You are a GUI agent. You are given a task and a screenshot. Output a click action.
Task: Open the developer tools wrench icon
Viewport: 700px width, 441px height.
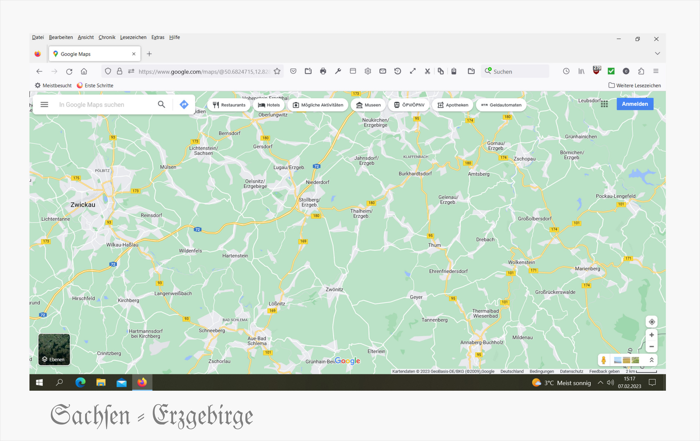coord(338,71)
